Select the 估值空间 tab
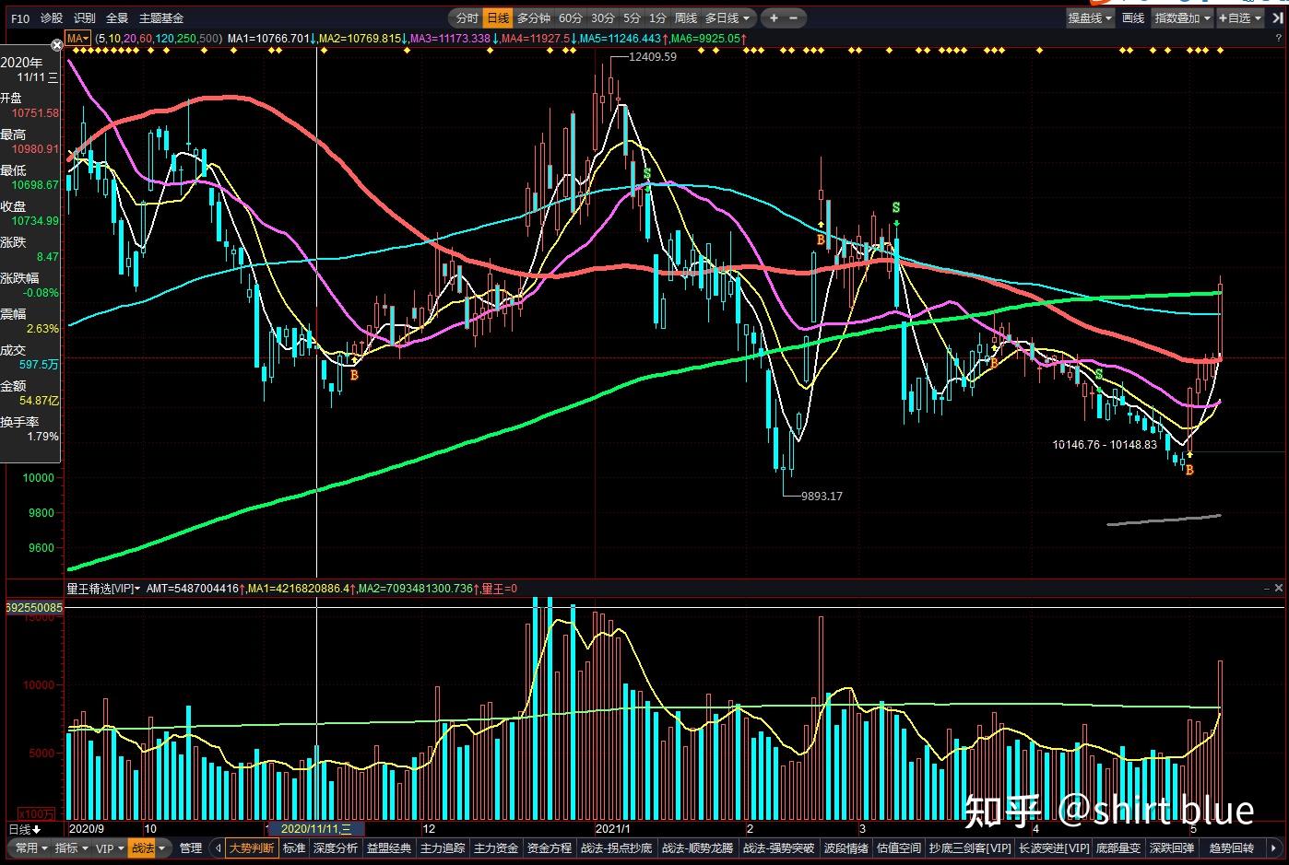Image resolution: width=1289 pixels, height=865 pixels. [x=899, y=848]
